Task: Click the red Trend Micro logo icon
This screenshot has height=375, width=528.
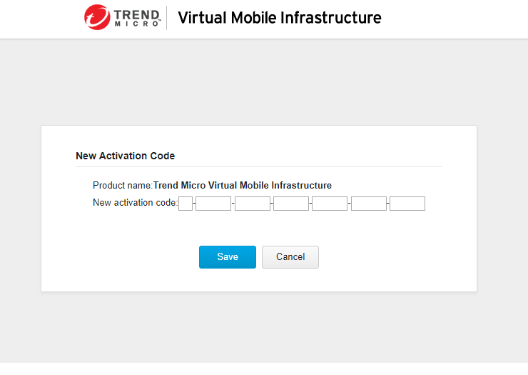Action: (98, 18)
